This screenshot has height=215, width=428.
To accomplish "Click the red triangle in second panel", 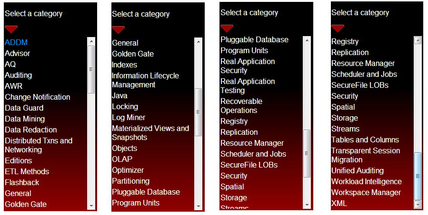I will click(118, 30).
